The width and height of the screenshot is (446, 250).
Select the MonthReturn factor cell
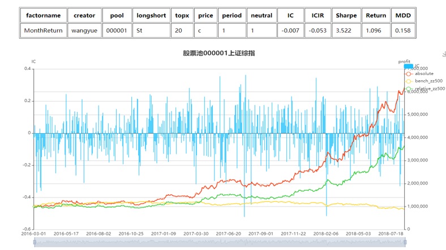[43, 30]
